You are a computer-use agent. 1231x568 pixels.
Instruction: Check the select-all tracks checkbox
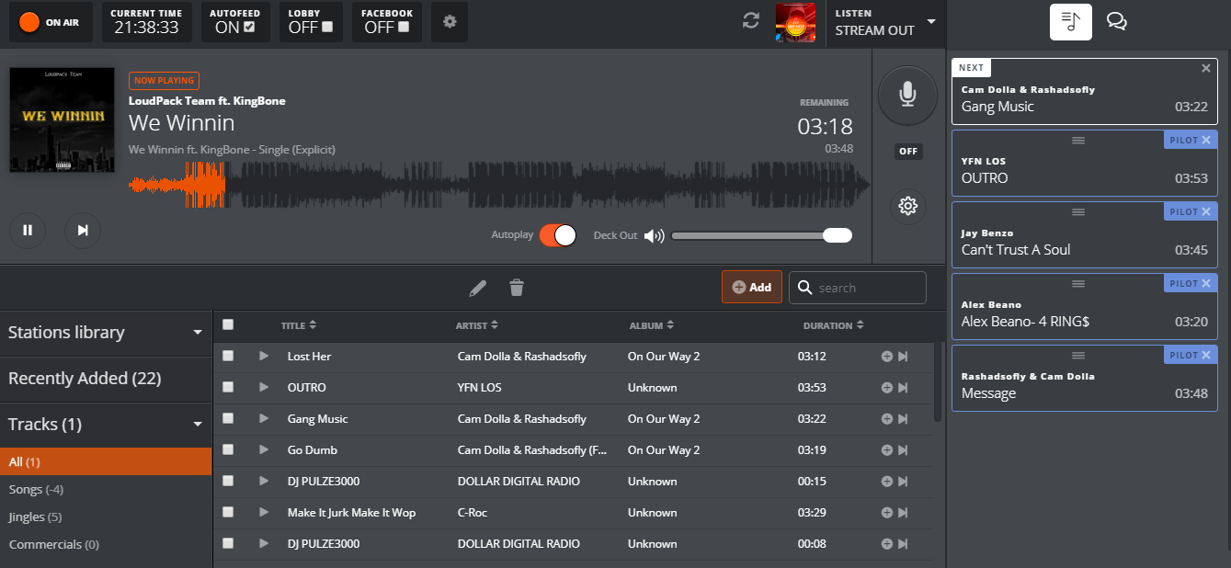pyautogui.click(x=228, y=324)
